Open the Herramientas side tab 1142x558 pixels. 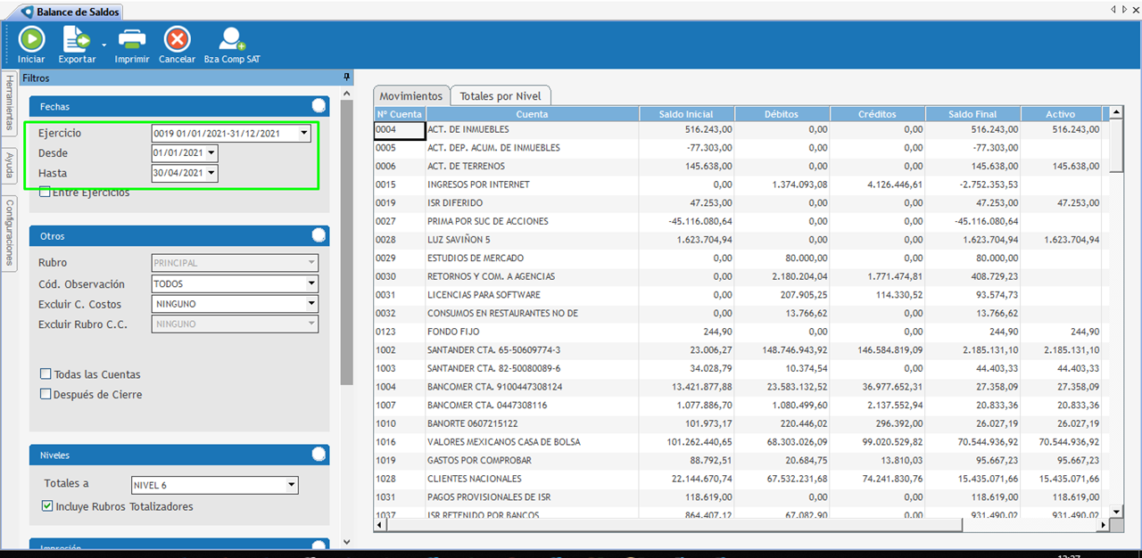pyautogui.click(x=9, y=103)
